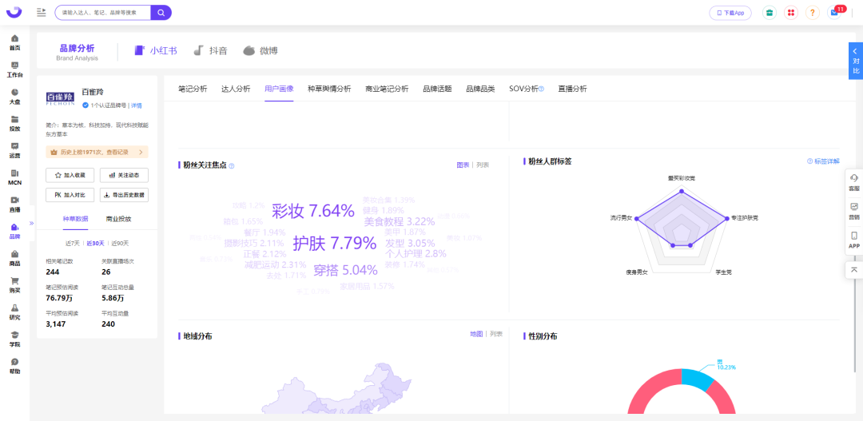Select the 近7天 time range
863x421 pixels.
[x=73, y=243]
